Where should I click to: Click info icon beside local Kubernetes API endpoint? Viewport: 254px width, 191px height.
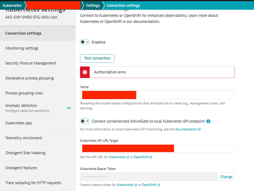coord(208,121)
